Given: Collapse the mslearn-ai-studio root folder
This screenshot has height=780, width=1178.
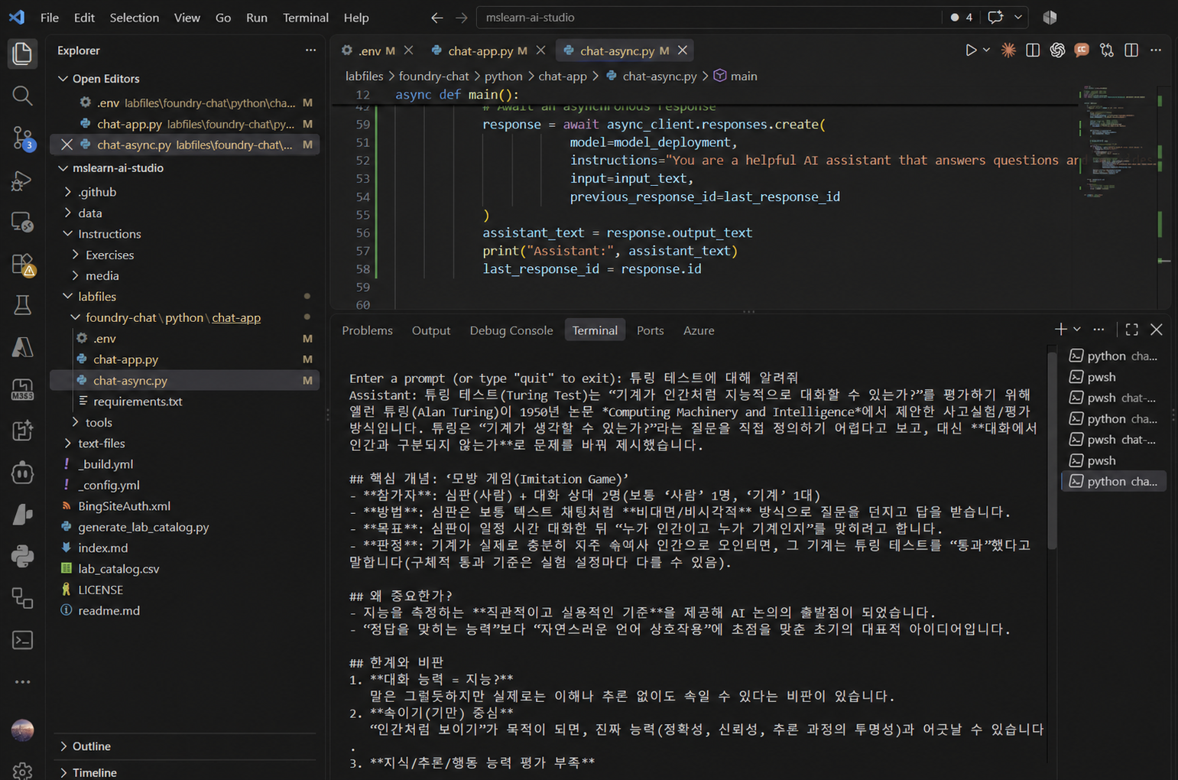Looking at the screenshot, I should pos(63,168).
